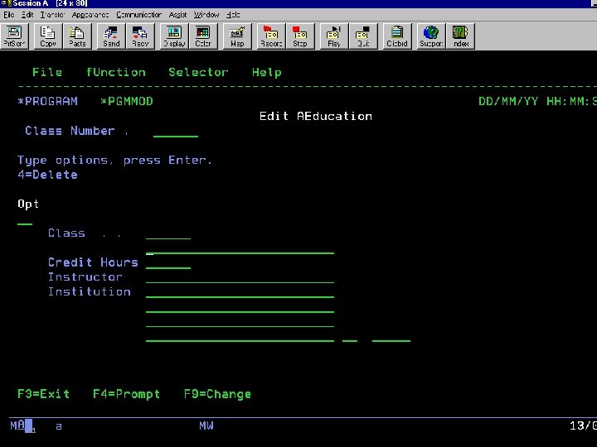
Task: Click the Instructor input field
Action: [x=240, y=277]
